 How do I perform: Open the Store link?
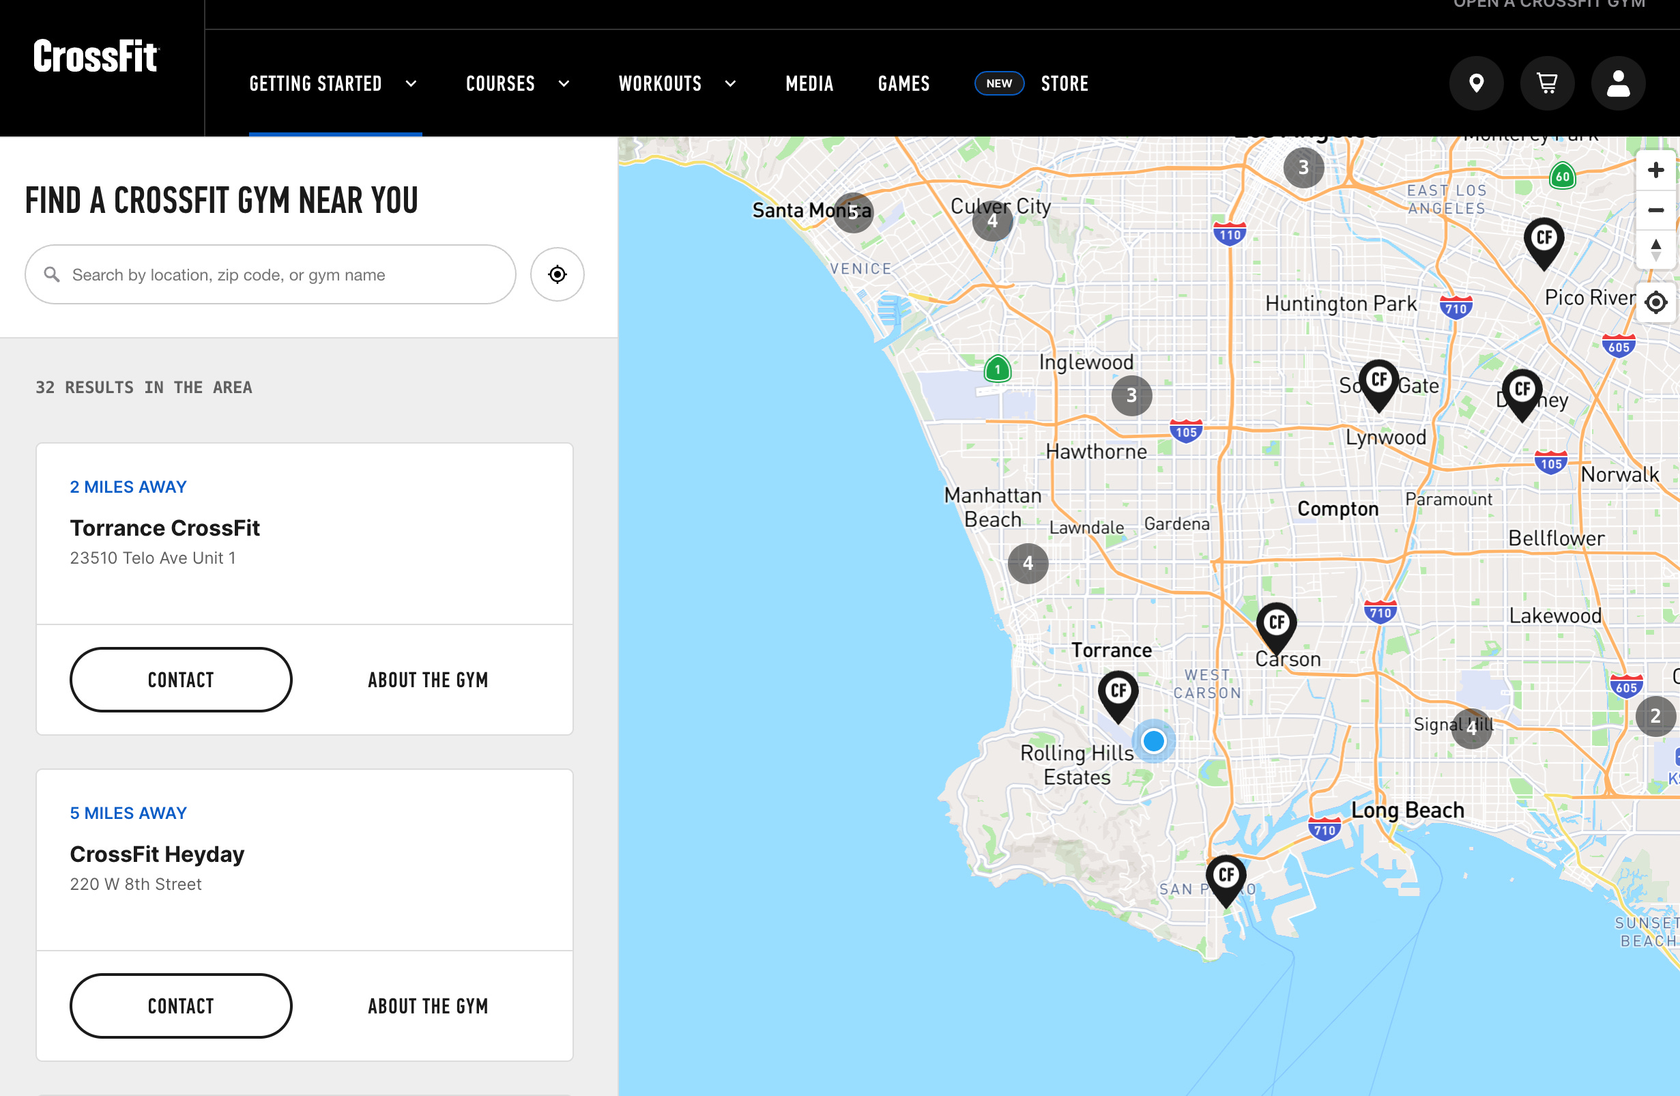(1065, 83)
